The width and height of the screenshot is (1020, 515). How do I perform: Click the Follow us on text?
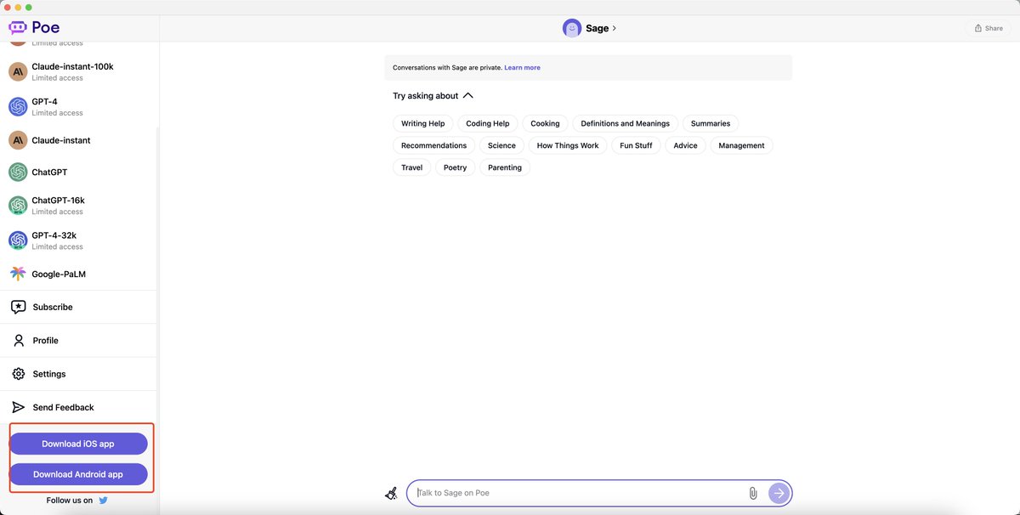pos(70,501)
